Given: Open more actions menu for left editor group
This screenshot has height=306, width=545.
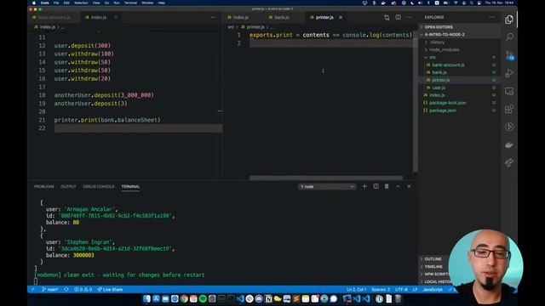Looking at the screenshot, I should point(214,17).
